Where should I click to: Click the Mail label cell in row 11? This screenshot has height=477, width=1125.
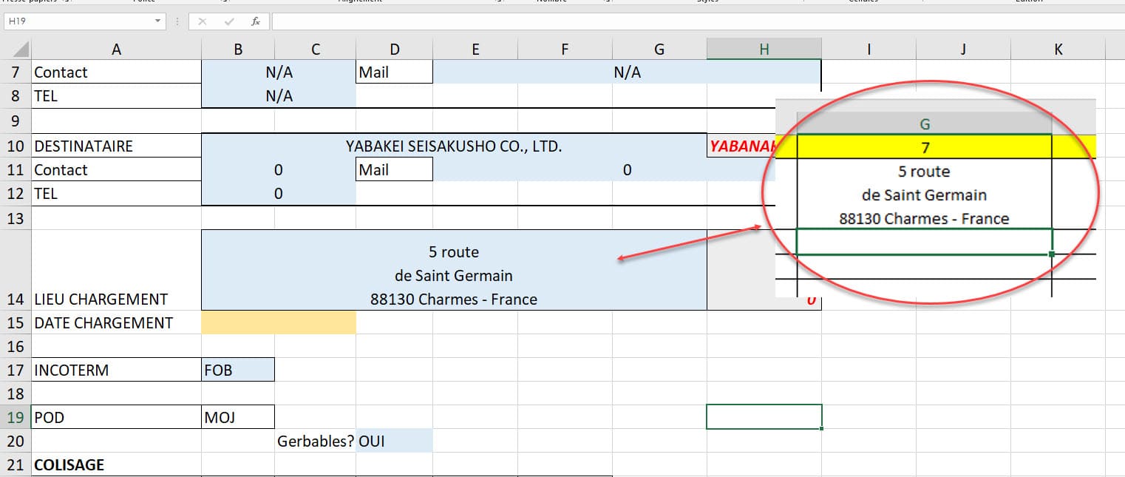click(x=394, y=170)
